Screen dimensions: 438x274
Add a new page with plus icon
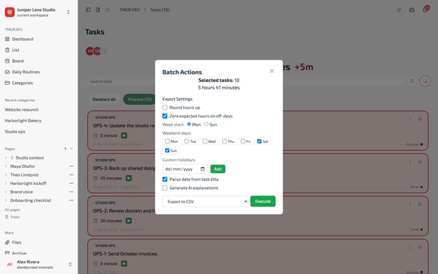pos(65,149)
